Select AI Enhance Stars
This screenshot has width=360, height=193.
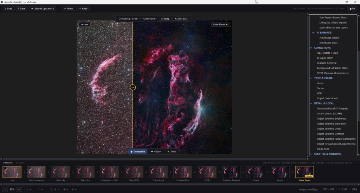[x=328, y=42]
